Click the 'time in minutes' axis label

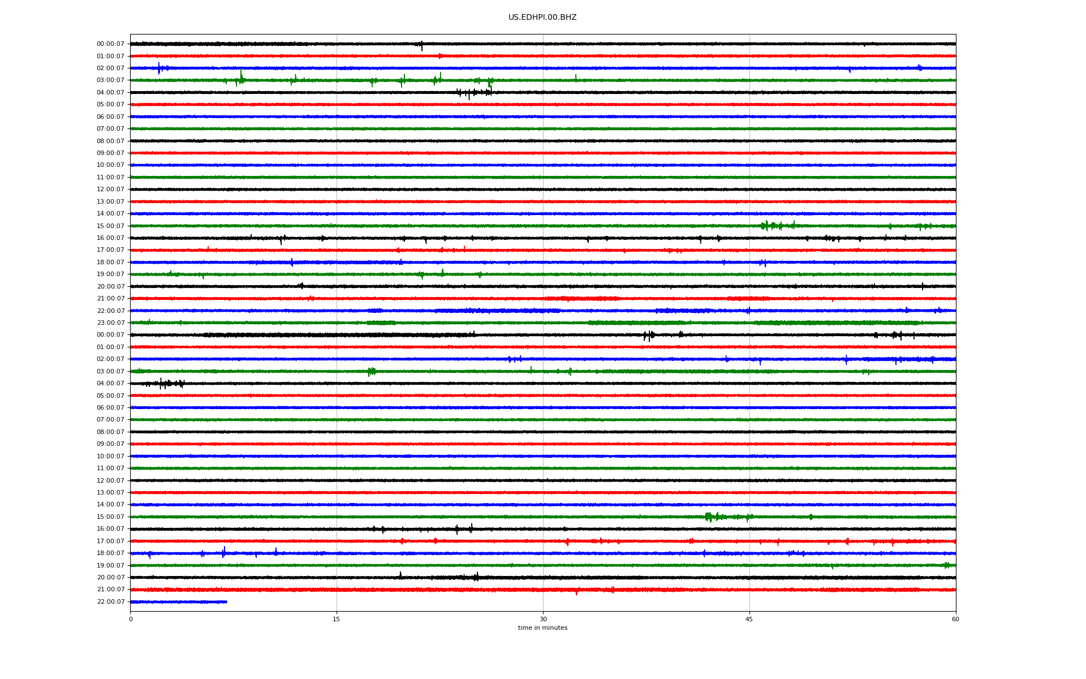(542, 628)
